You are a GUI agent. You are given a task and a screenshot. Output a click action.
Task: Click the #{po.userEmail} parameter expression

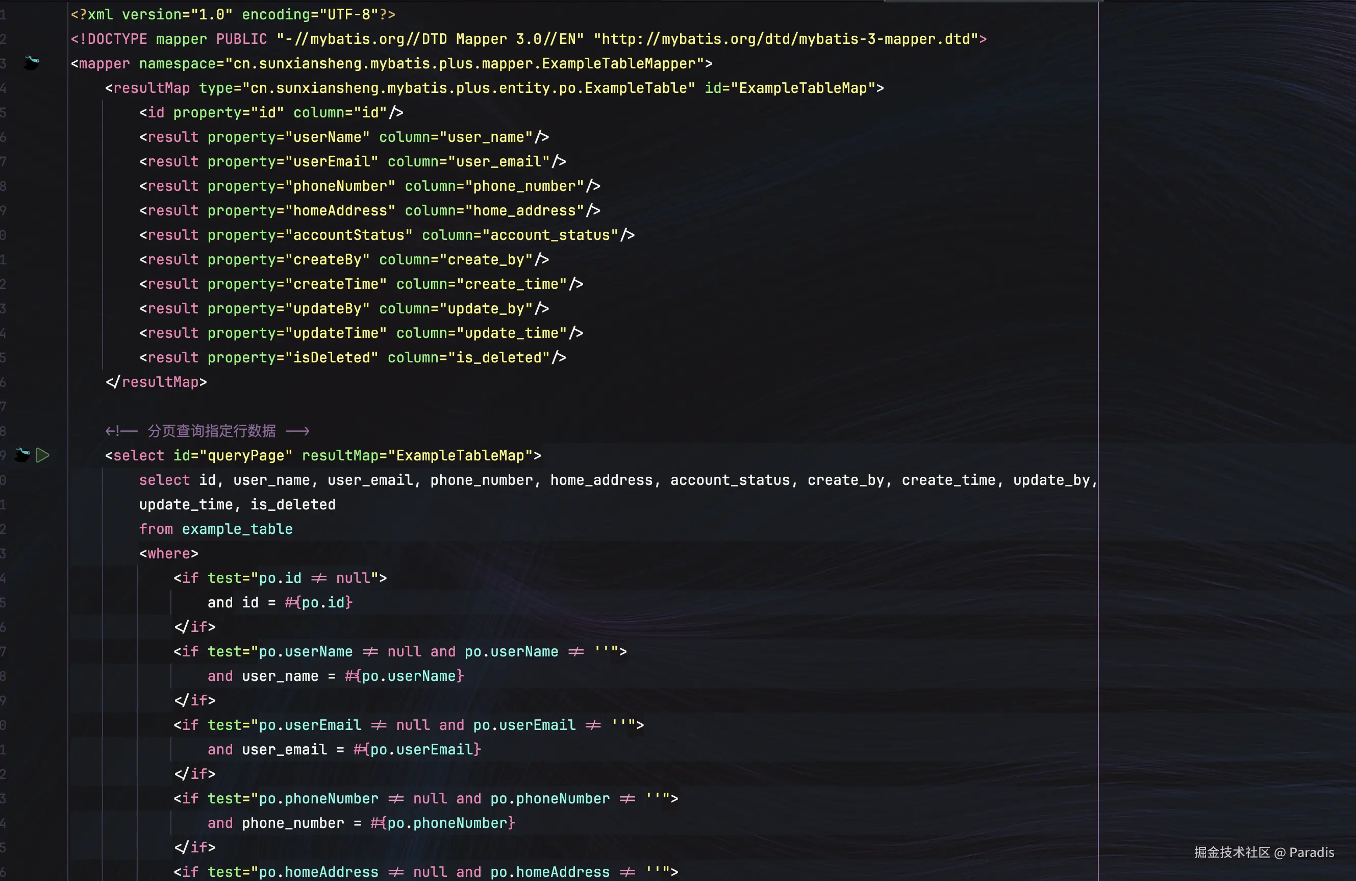pos(417,749)
